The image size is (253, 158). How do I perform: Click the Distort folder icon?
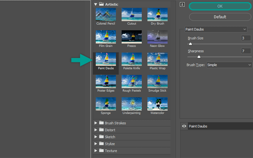(101, 130)
